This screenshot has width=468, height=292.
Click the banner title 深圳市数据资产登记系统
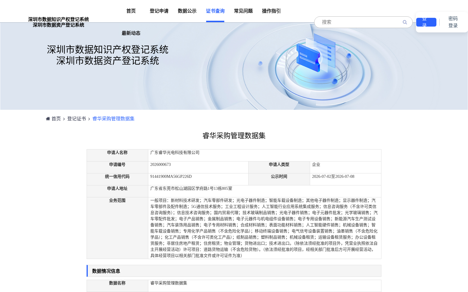tap(108, 61)
